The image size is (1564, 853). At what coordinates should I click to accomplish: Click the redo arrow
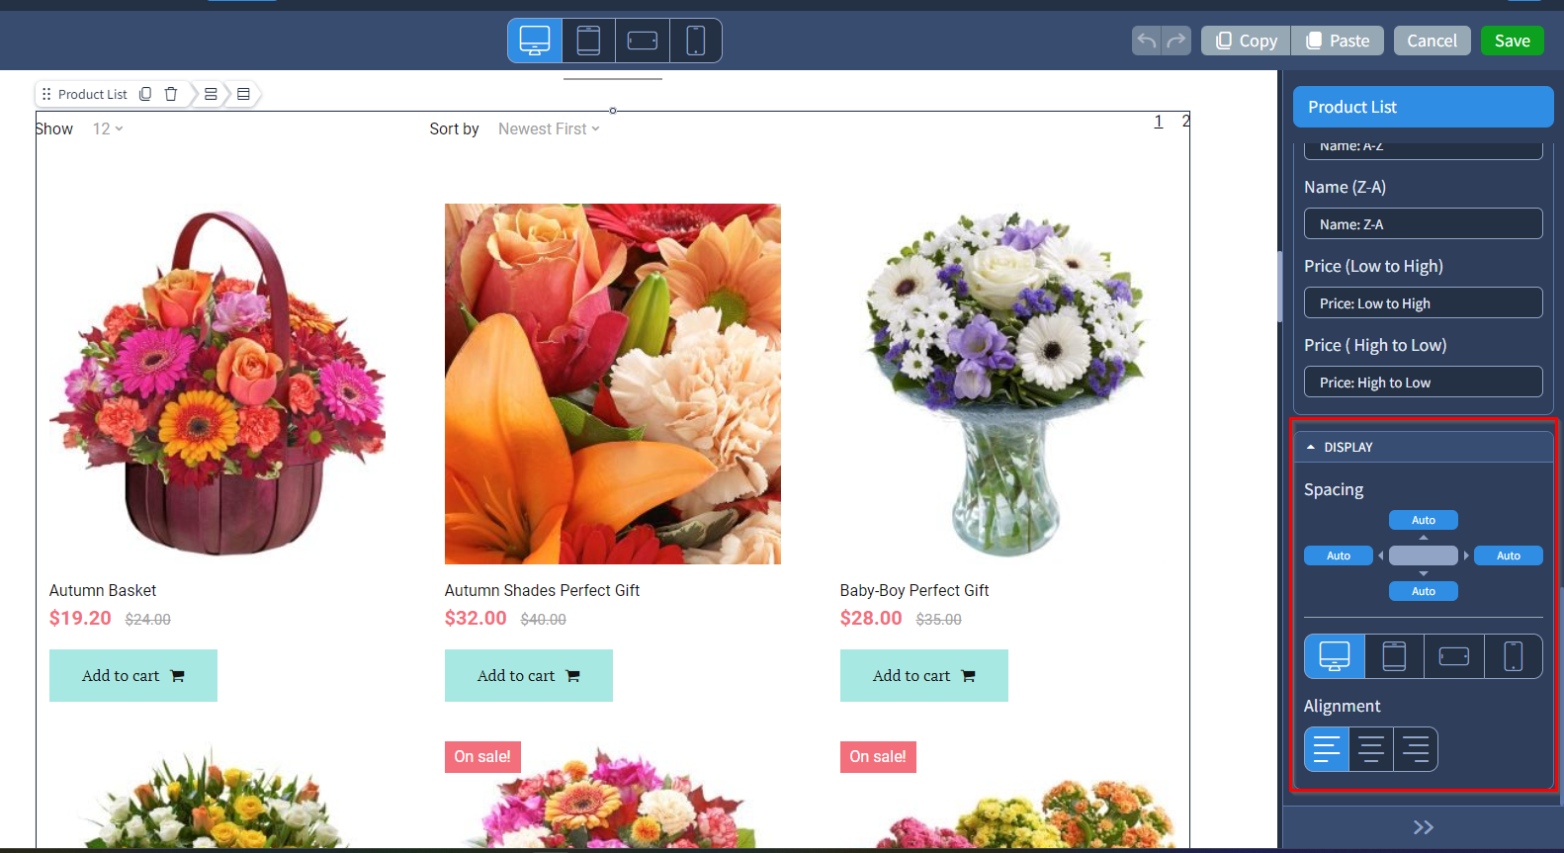[x=1176, y=41]
